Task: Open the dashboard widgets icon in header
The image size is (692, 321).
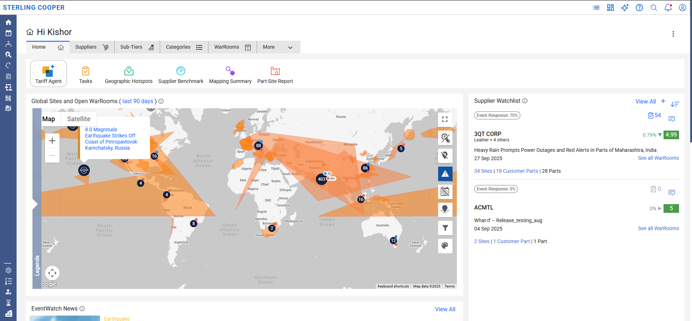Action: point(611,8)
